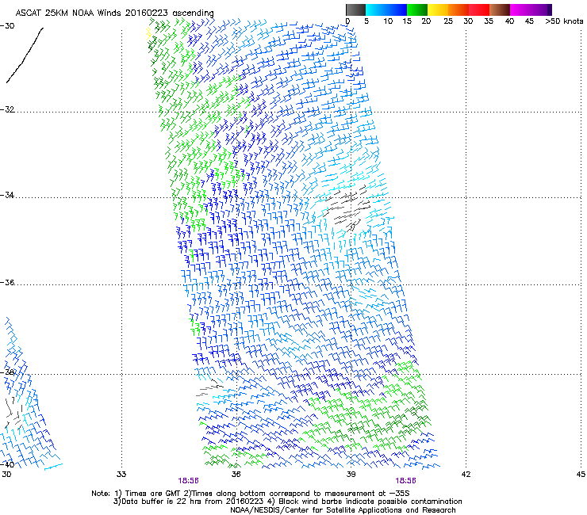Click the '>50 knots' legend label
The width and height of the screenshot is (587, 515).
point(564,21)
